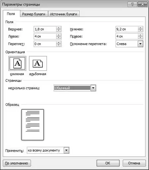Close the Параметры страницы dialog
This screenshot has height=170, width=149.
142,4
